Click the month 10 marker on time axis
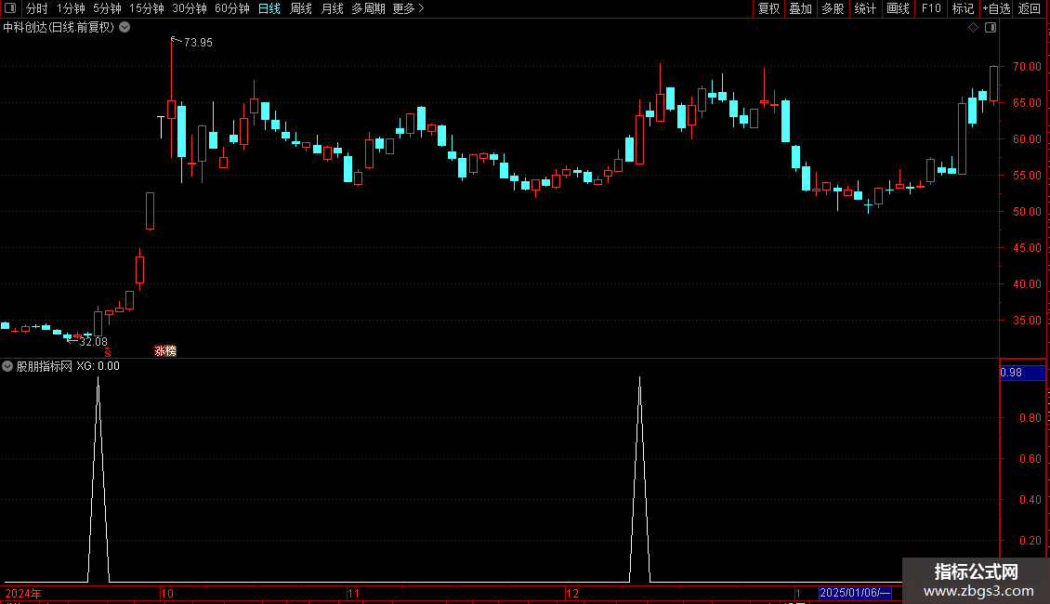The width and height of the screenshot is (1050, 604). point(167,593)
